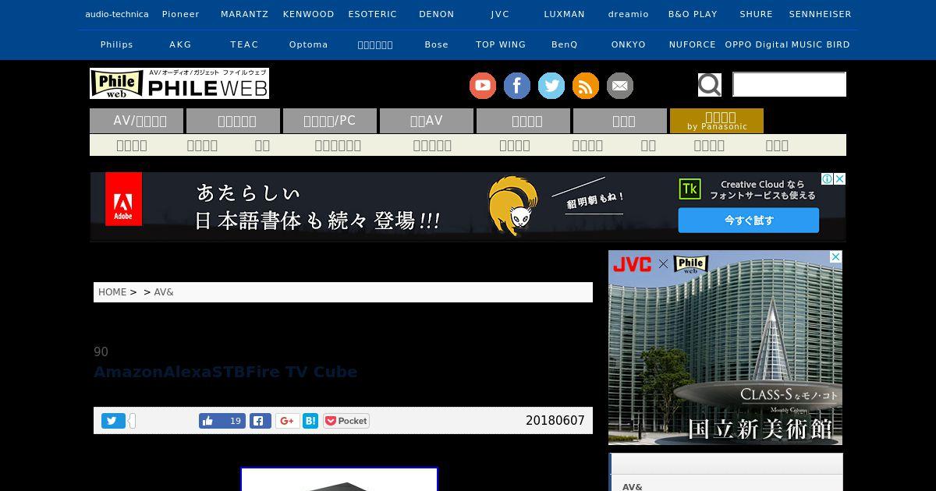Open the TOP WING brand link
Viewport: 936px width, 491px height.
(501, 44)
